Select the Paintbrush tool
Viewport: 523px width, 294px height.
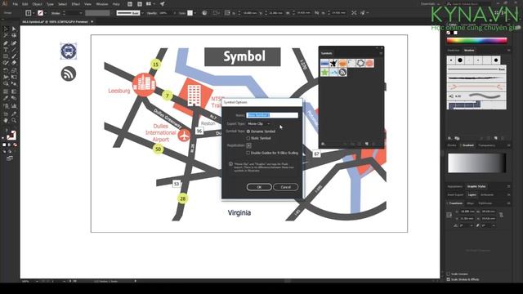pyautogui.click(x=14, y=56)
